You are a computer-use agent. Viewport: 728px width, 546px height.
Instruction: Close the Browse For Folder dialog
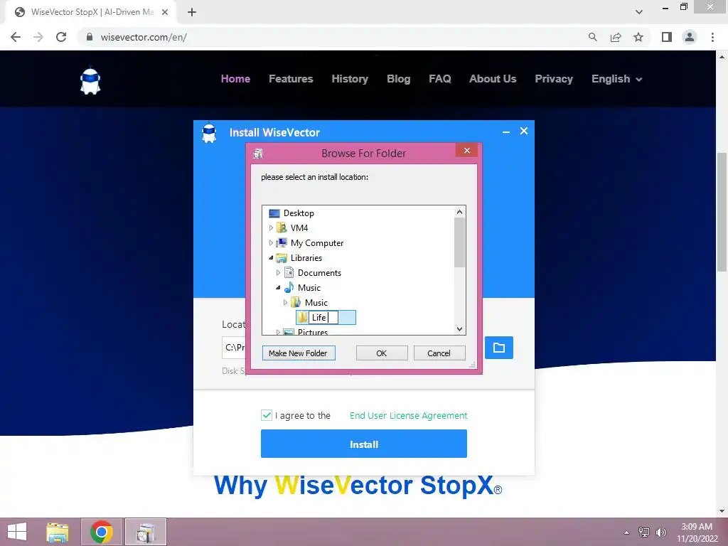pos(466,151)
